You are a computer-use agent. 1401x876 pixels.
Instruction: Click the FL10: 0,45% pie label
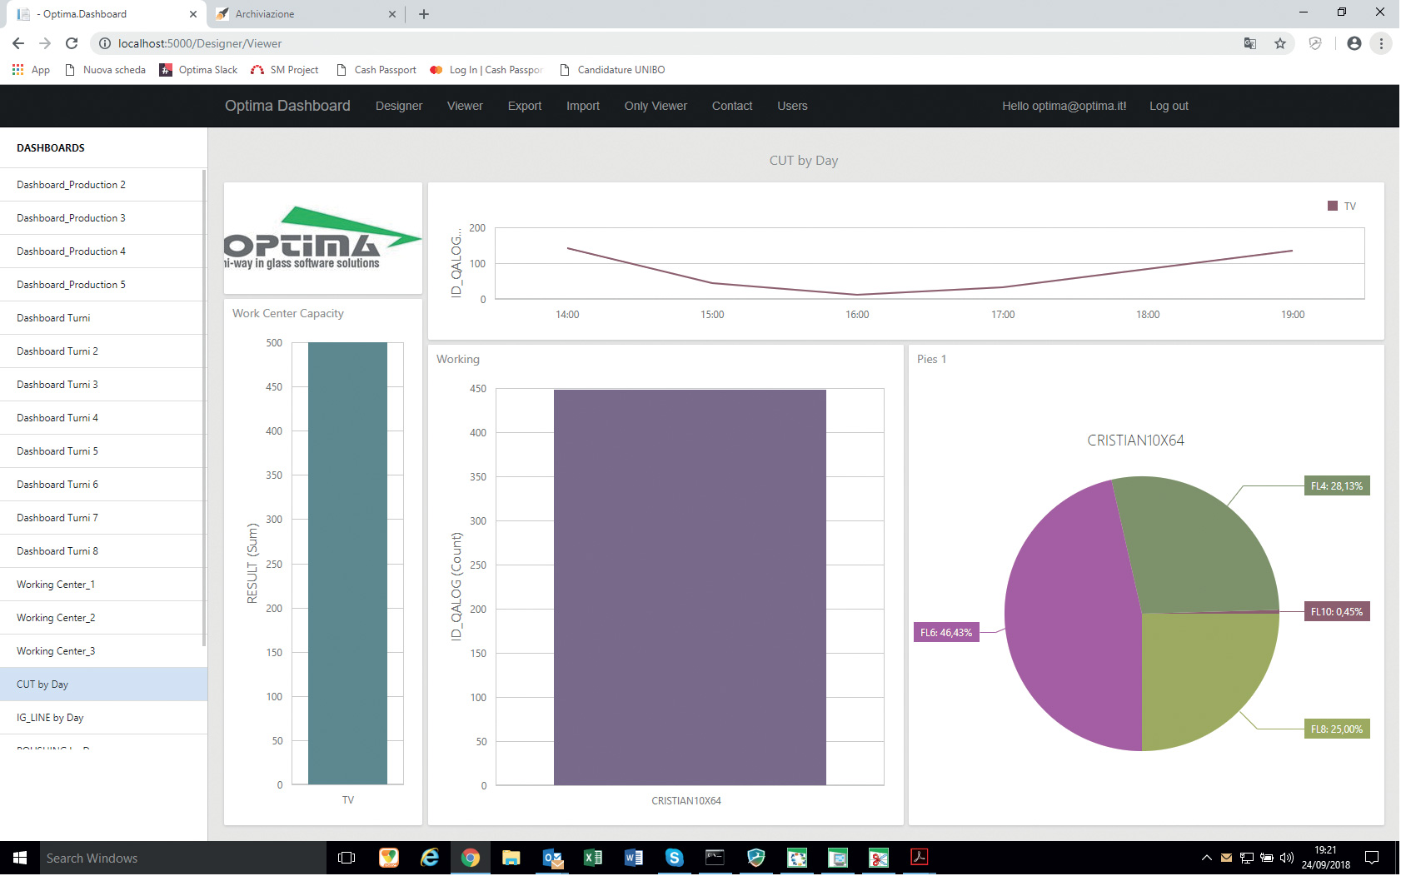1336,612
